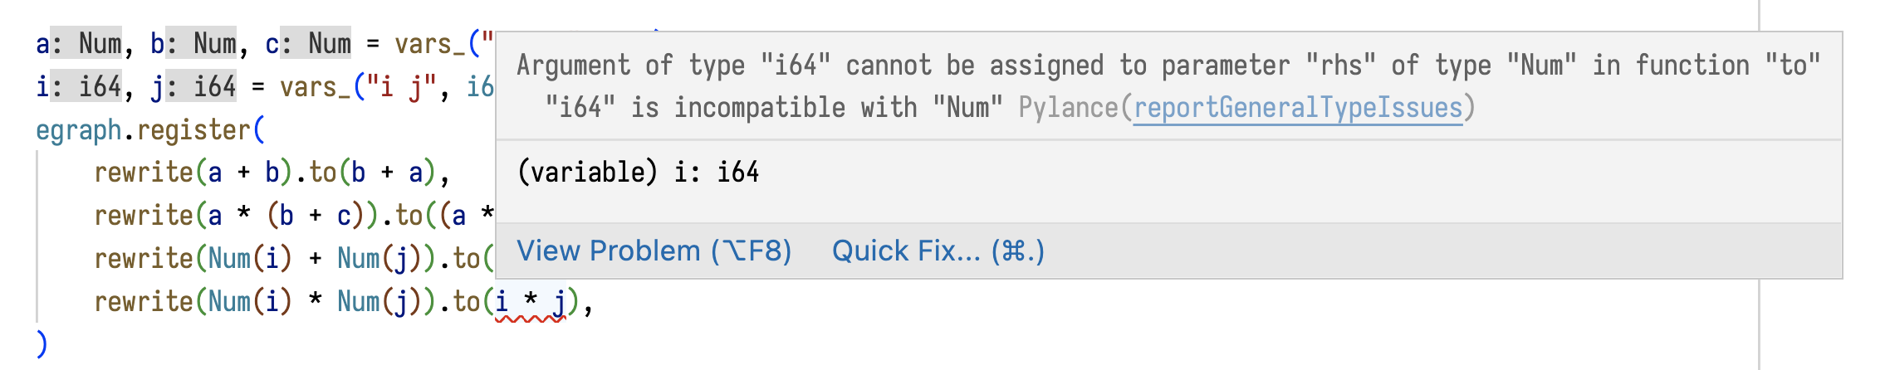This screenshot has height=370, width=1890.
Task: Click variable c in the first line
Action: click(272, 44)
